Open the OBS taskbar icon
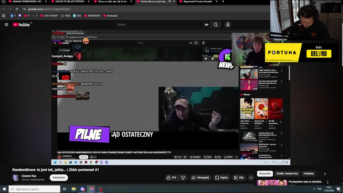Screen dimensions: 343x193 click(x=100, y=189)
